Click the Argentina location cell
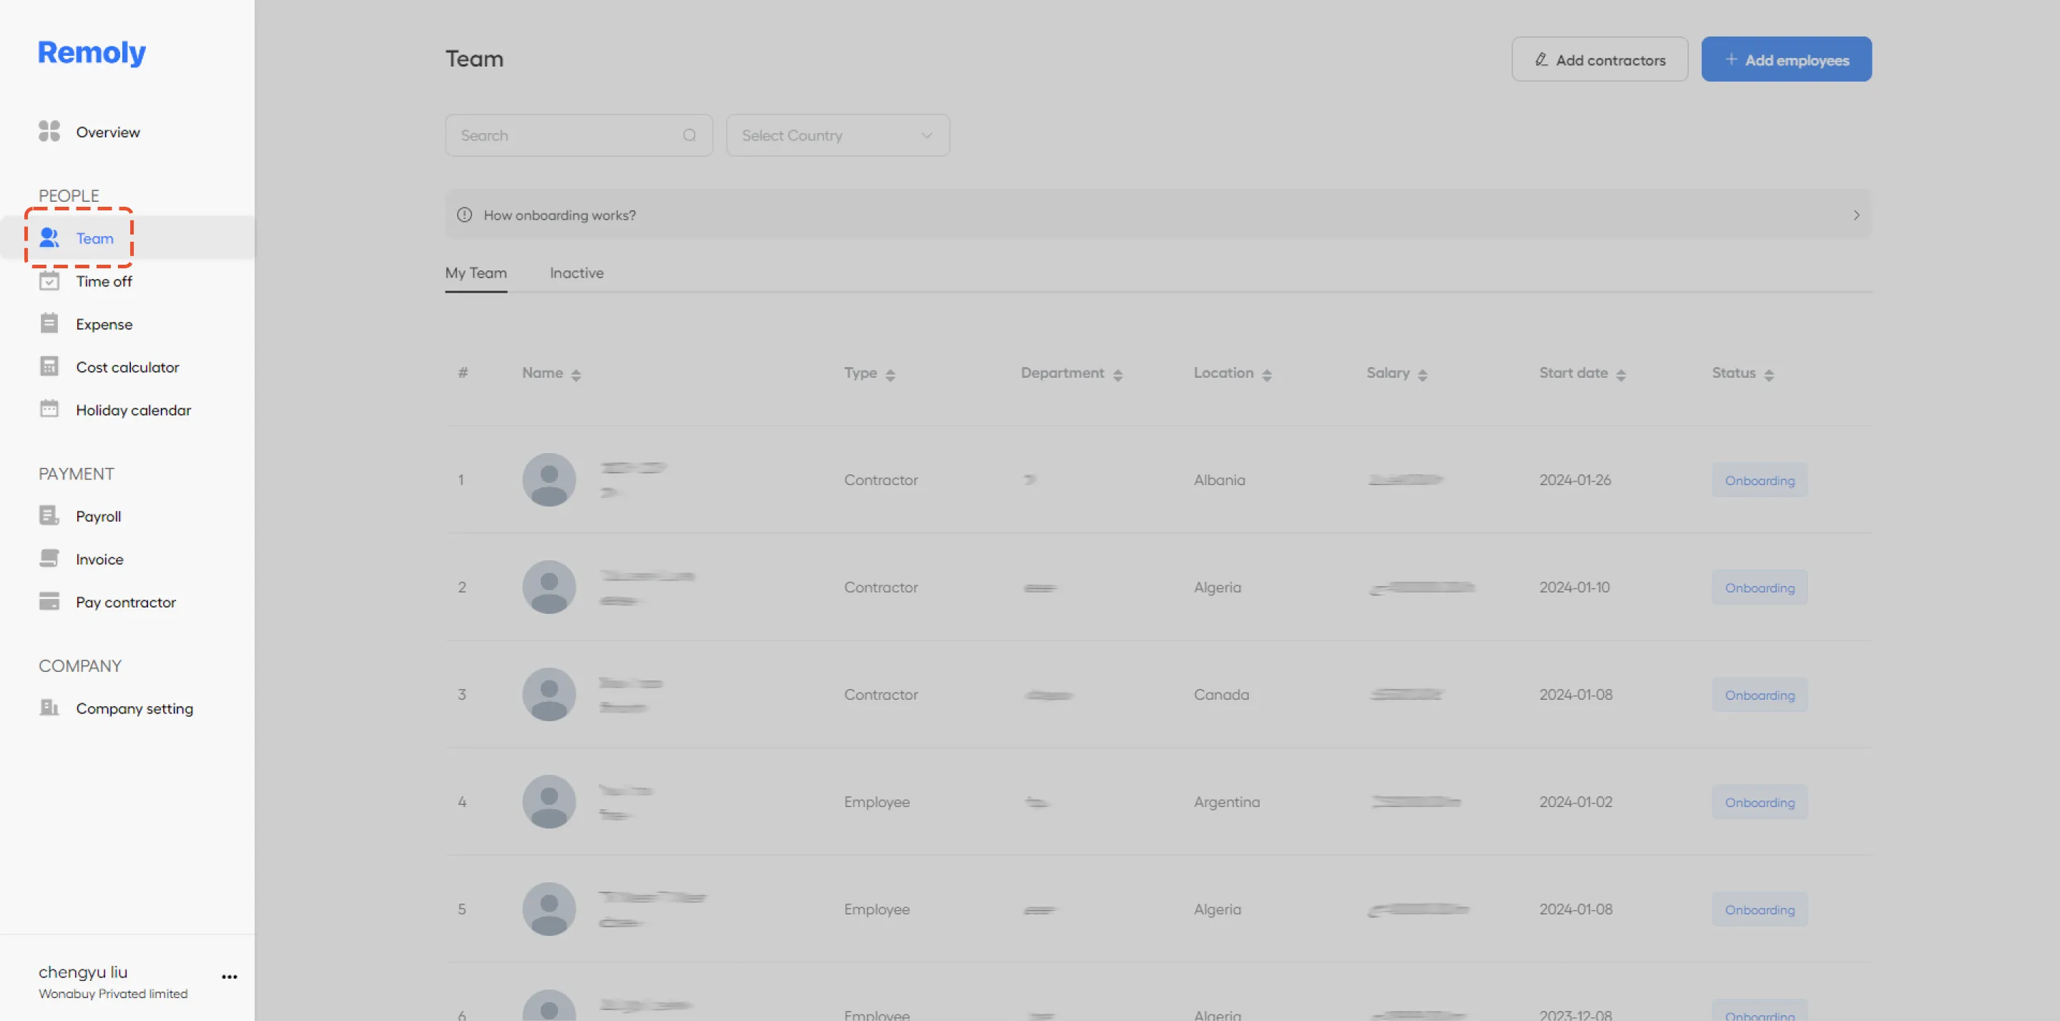2060x1021 pixels. pyautogui.click(x=1227, y=801)
